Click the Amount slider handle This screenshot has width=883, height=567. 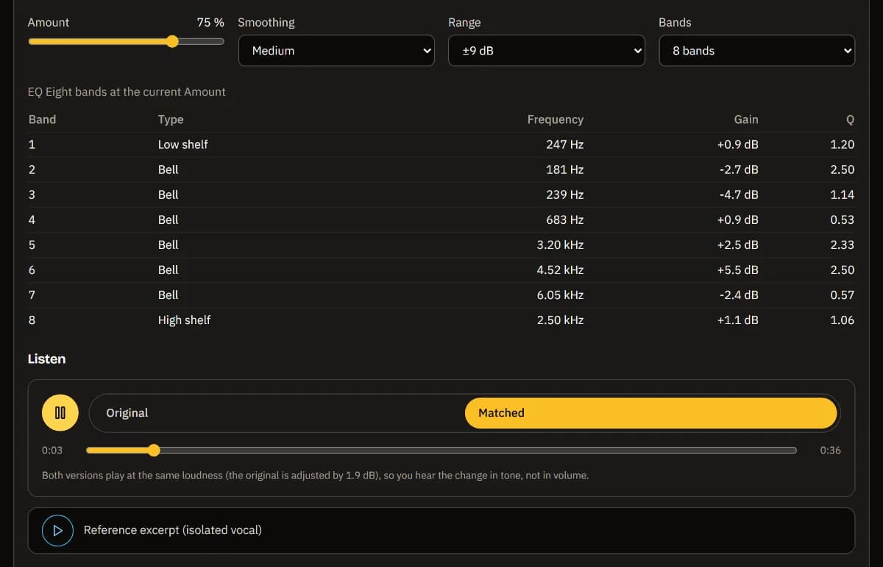(172, 41)
